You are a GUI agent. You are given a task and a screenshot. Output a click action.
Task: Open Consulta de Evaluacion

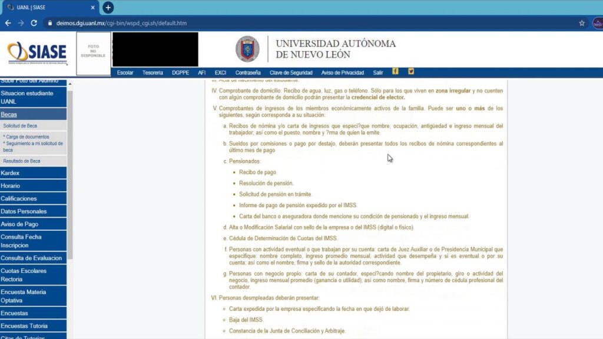click(33, 258)
